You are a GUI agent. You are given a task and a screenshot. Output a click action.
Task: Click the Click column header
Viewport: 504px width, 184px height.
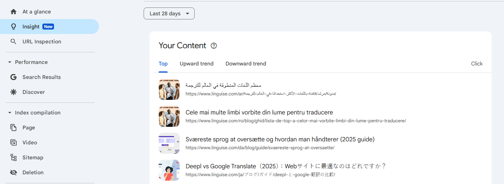[x=477, y=64]
